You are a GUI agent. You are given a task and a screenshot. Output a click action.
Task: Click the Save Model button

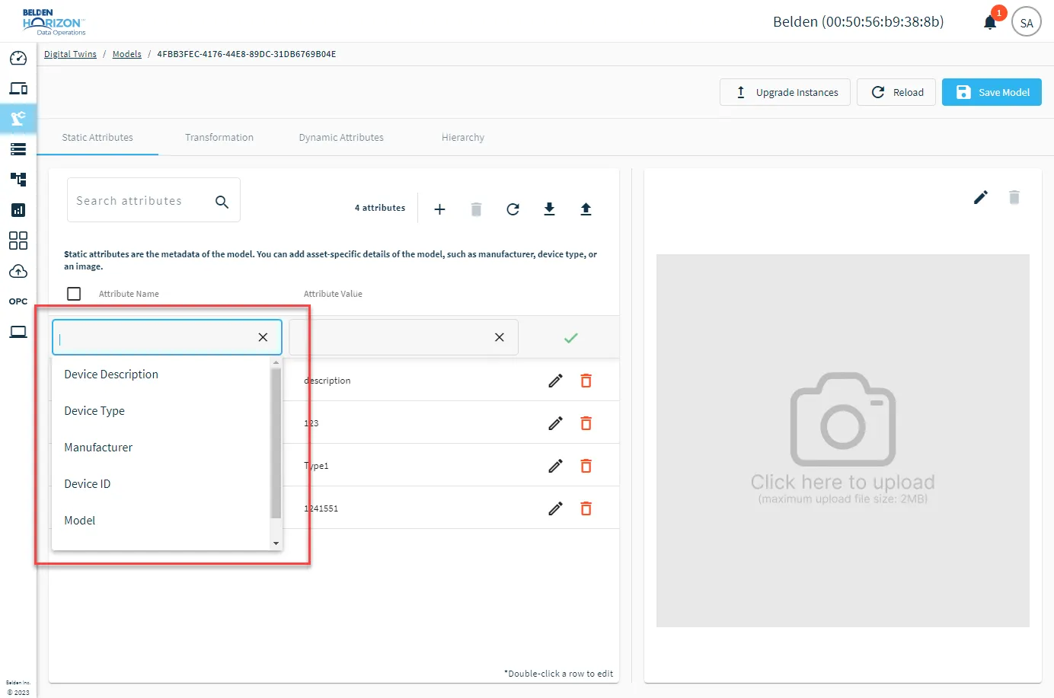pyautogui.click(x=992, y=92)
